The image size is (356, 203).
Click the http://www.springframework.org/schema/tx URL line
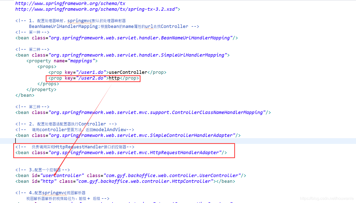click(70, 3)
